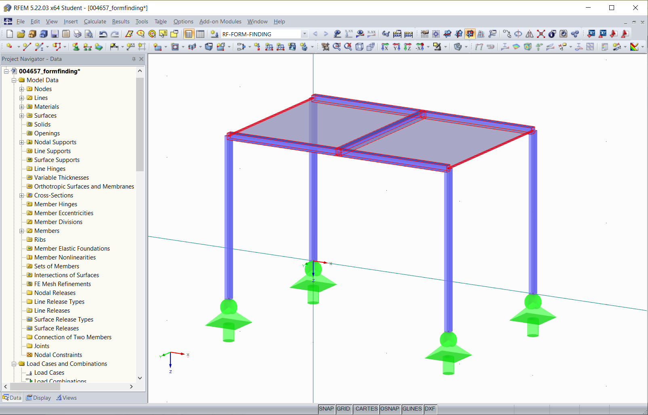Pin the Project Navigator panel
648x415 pixels.
click(x=133, y=59)
